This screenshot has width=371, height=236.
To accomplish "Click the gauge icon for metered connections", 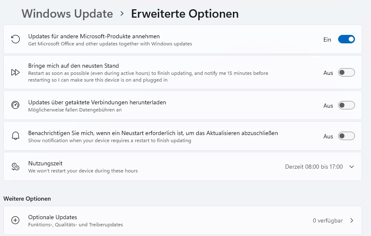I will 16,105.
